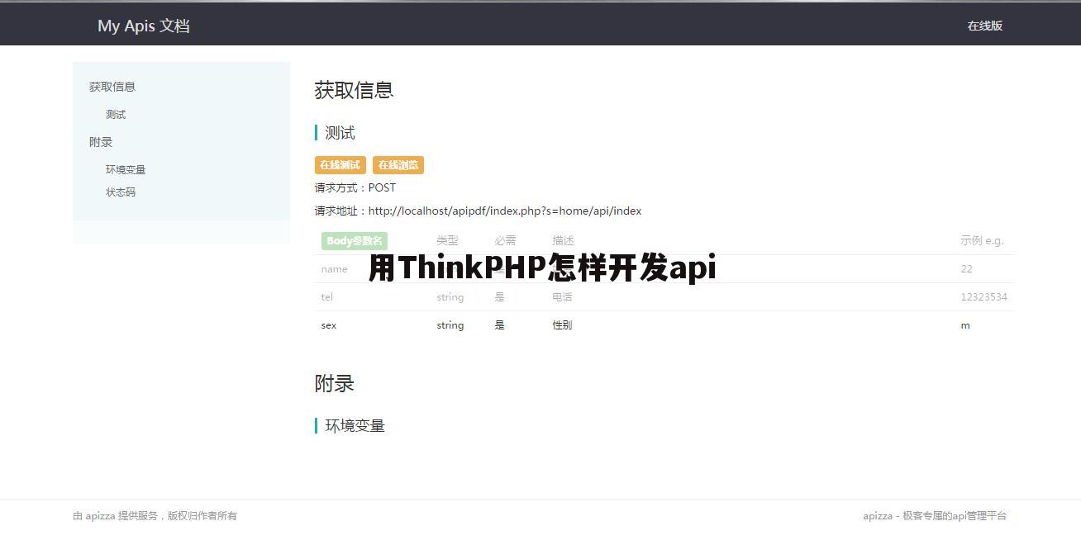Viewport: 1081px width, 540px height.
Task: Click the 性别 description cell
Action: (x=562, y=325)
